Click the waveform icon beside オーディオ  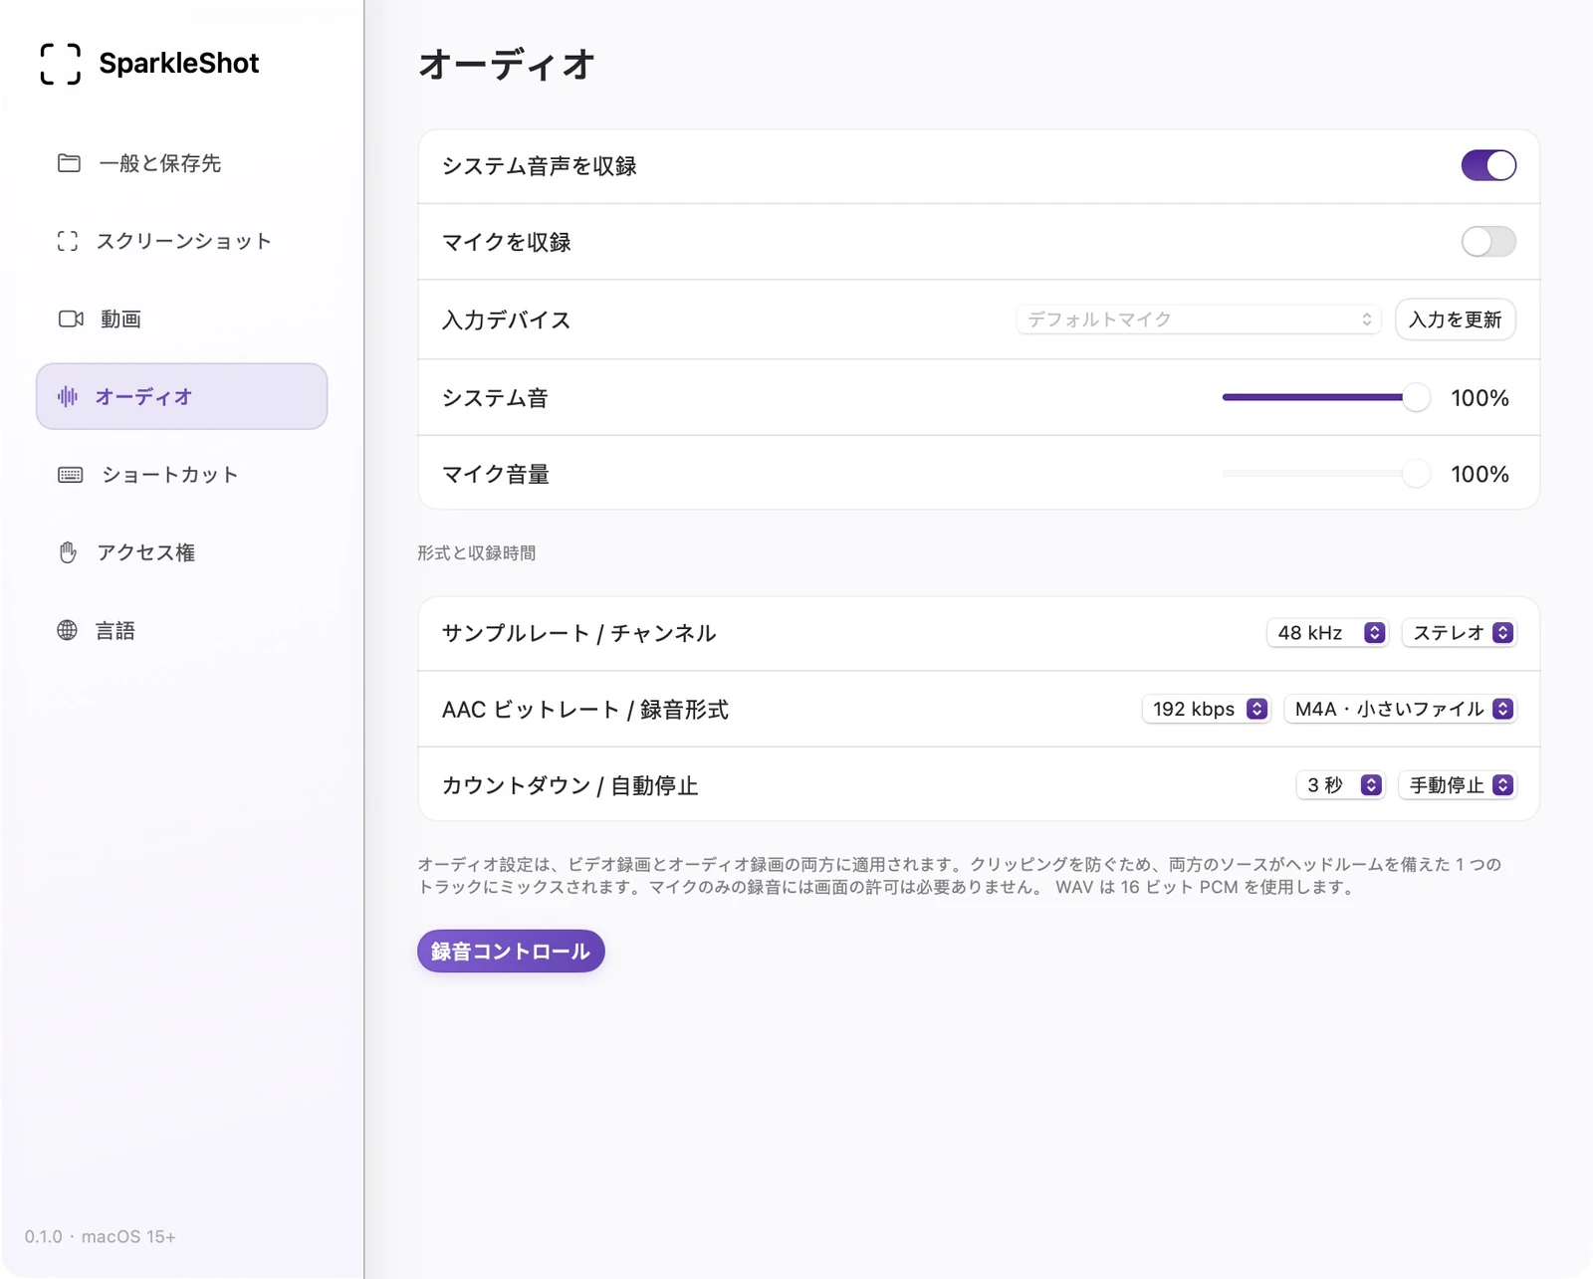[x=68, y=396]
